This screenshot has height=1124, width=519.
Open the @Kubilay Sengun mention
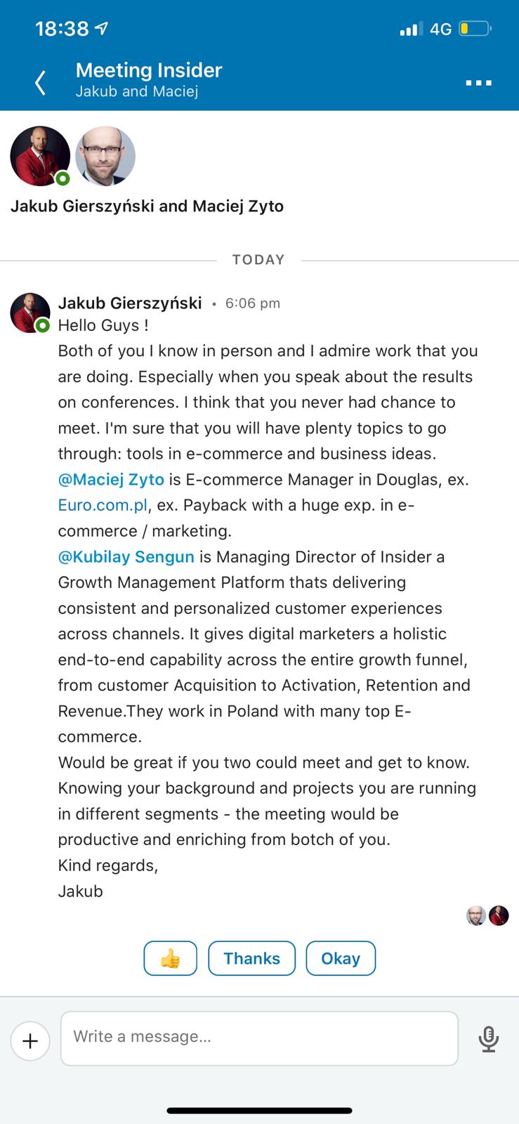126,557
